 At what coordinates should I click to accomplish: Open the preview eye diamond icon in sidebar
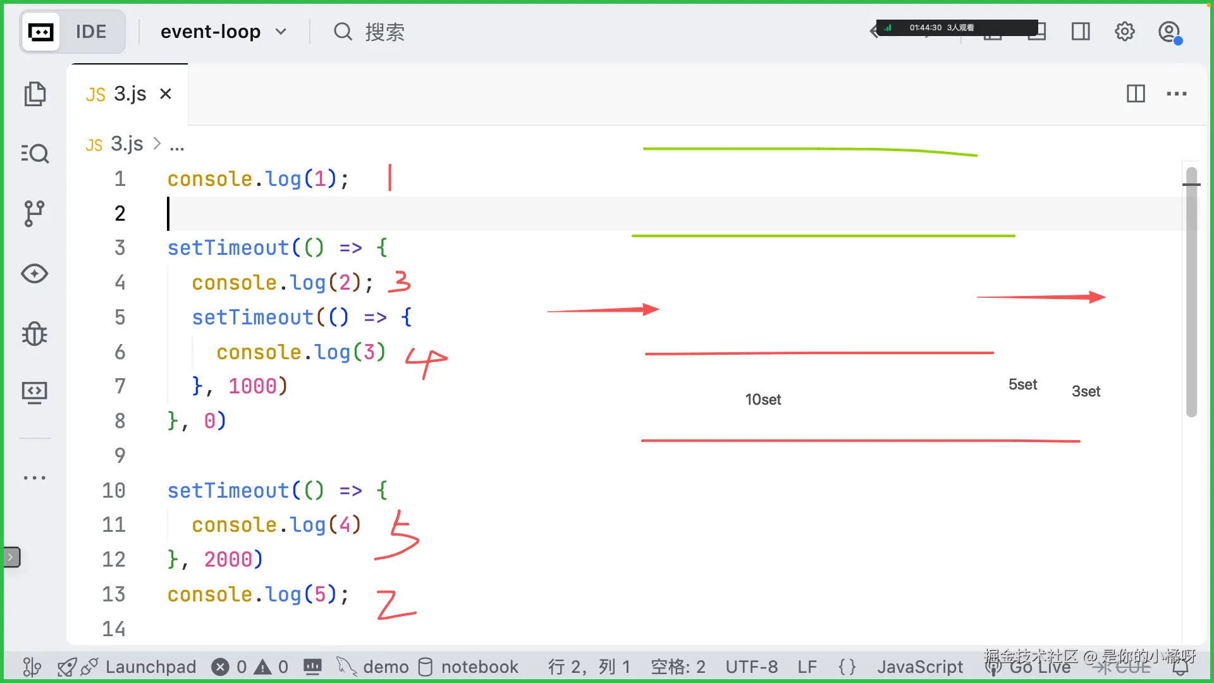(x=35, y=274)
